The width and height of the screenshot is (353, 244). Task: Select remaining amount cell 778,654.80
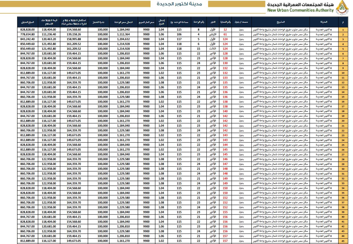[28, 35]
